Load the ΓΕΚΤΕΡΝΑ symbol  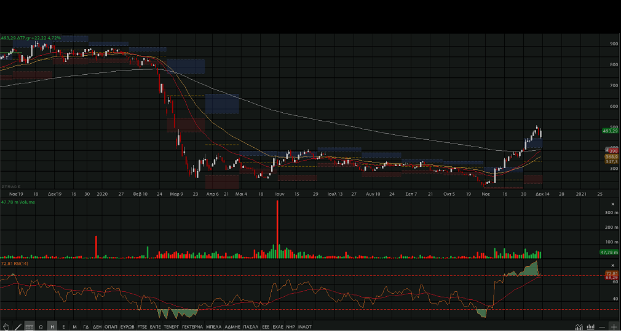point(192,327)
